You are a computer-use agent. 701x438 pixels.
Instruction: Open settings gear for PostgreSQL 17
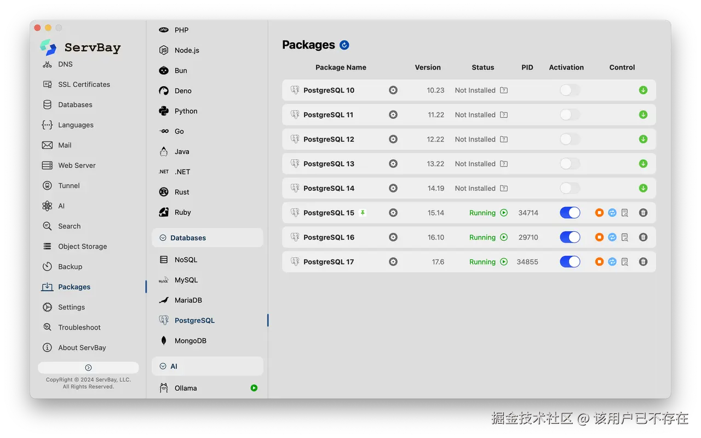(x=393, y=262)
